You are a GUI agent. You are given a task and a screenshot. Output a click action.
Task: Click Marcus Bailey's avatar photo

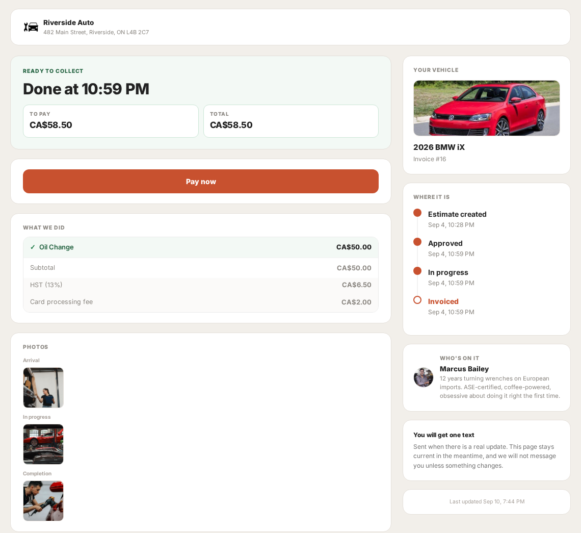(x=424, y=377)
